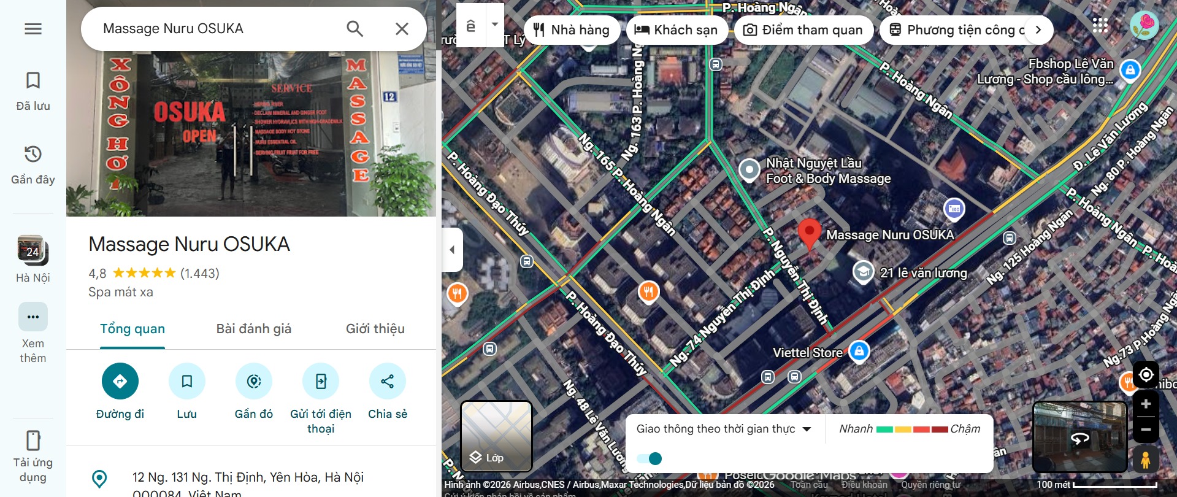1177x497 pixels.
Task: Click the search magnifier icon
Action: (355, 29)
